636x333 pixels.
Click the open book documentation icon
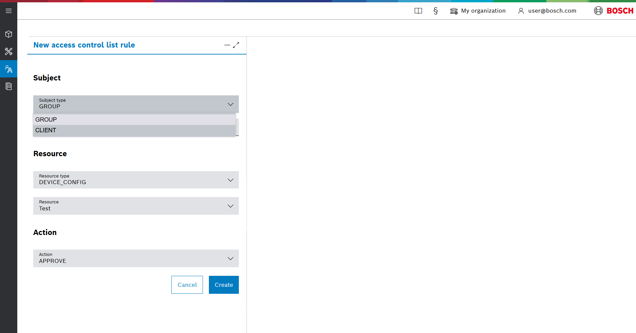[x=418, y=11]
